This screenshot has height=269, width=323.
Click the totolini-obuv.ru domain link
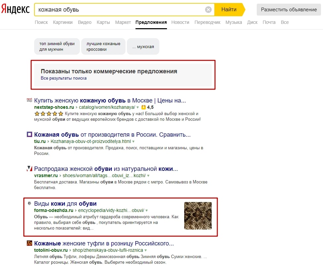51,250
